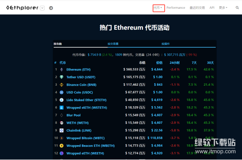Click the 30天 column header
Screen dimensions: 242x160
pos(211,63)
